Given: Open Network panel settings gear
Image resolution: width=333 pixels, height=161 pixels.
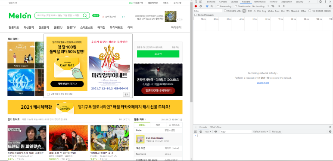Looking at the screenshot, I should (x=330, y=6).
